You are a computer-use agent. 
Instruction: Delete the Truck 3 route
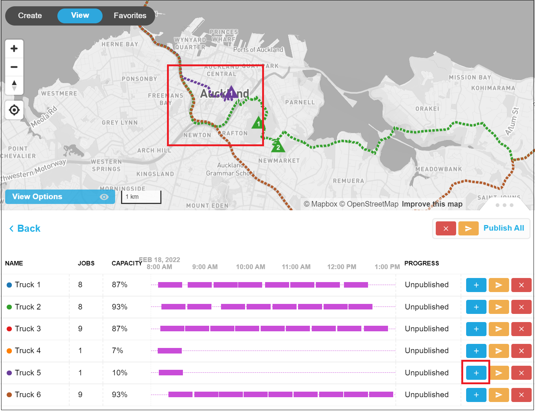click(521, 329)
